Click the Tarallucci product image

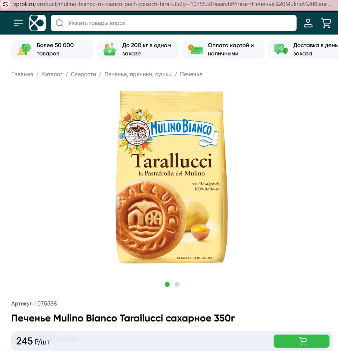[172, 177]
